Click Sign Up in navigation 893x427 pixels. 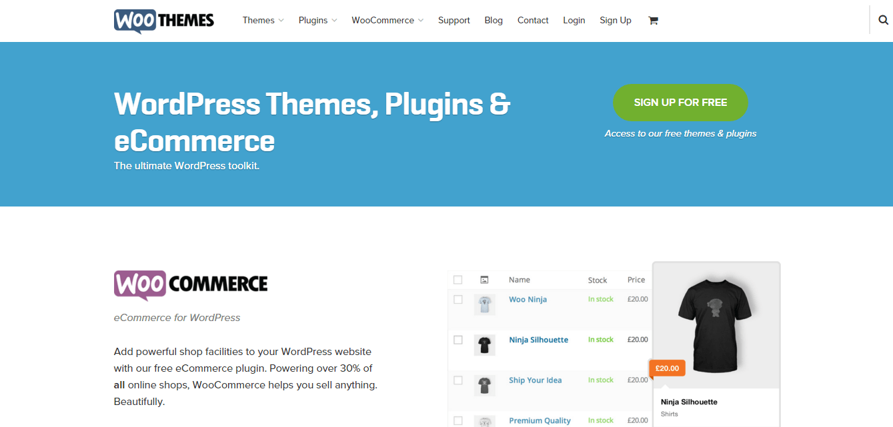[x=616, y=21]
